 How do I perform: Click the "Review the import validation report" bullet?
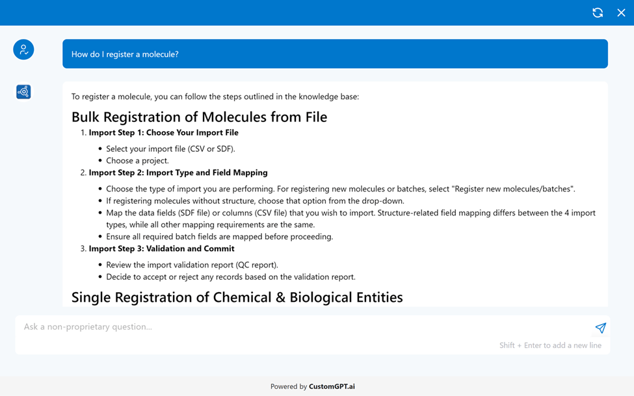coord(192,265)
